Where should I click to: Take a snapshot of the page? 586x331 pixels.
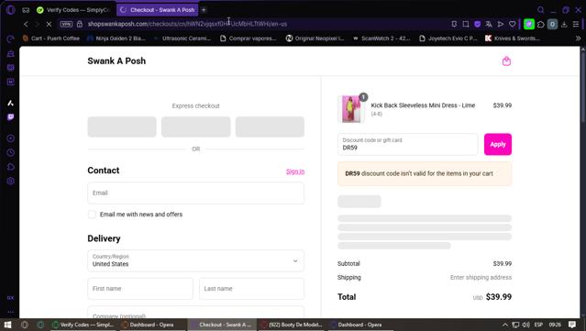pyautogui.click(x=466, y=24)
